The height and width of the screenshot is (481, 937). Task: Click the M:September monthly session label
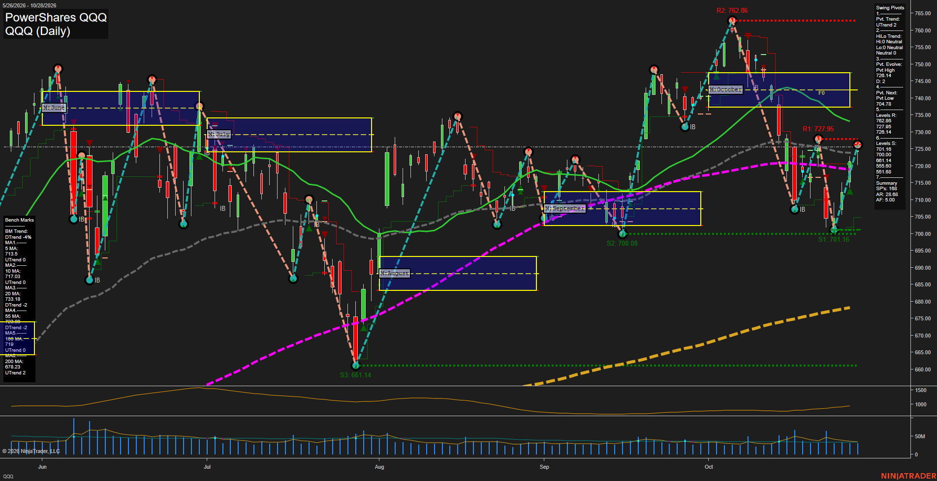(565, 208)
